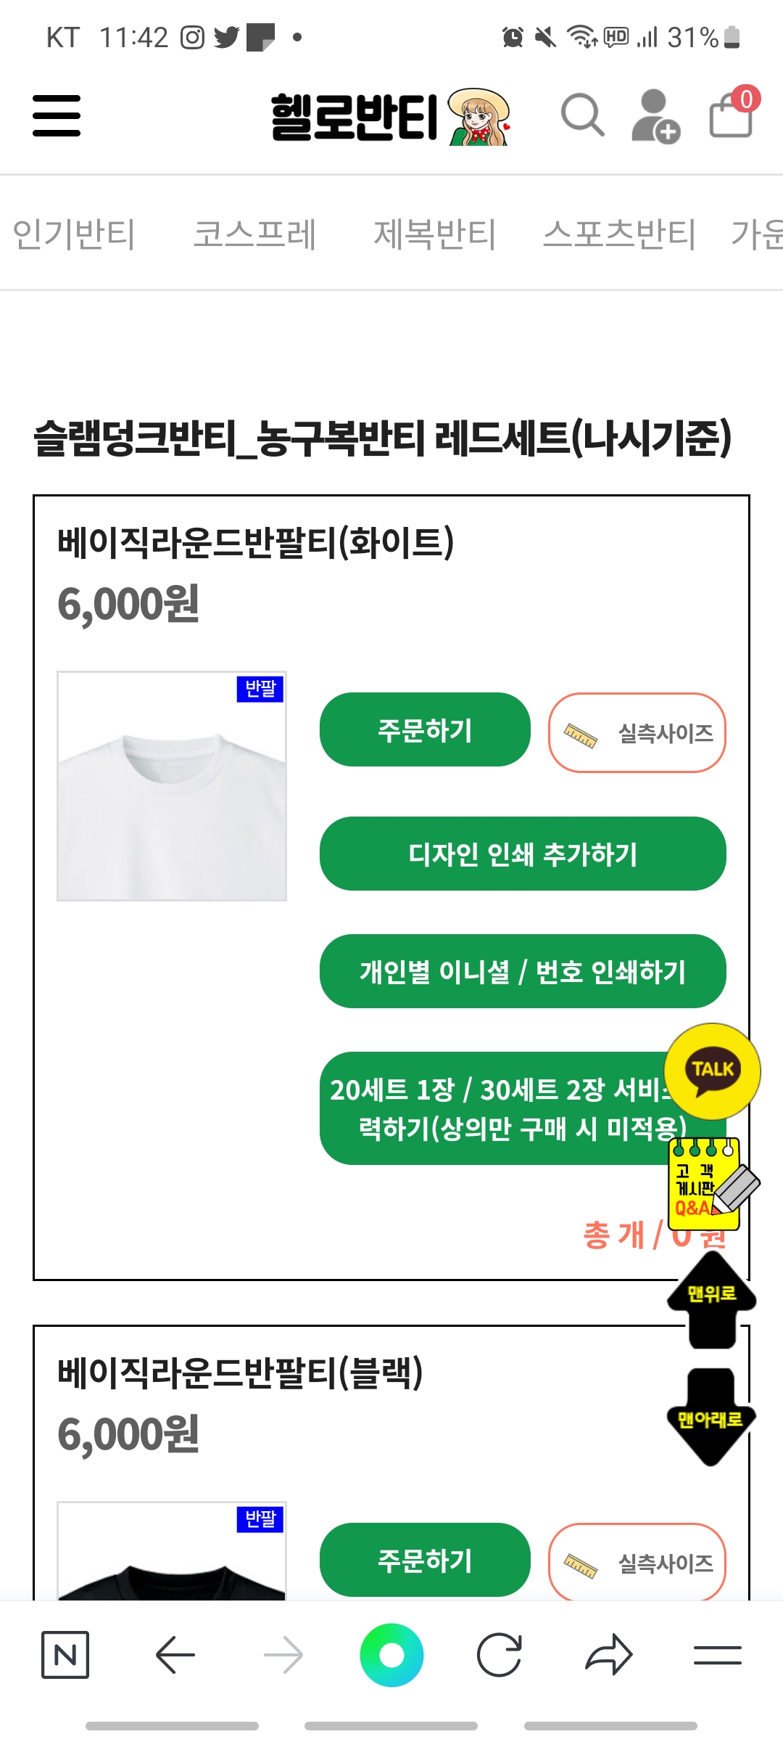
Task: Go back with browser back arrow
Action: 175,1655
